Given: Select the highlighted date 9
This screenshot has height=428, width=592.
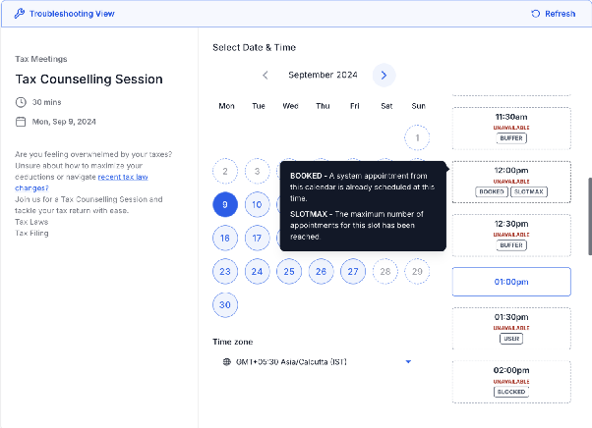Looking at the screenshot, I should click(225, 204).
